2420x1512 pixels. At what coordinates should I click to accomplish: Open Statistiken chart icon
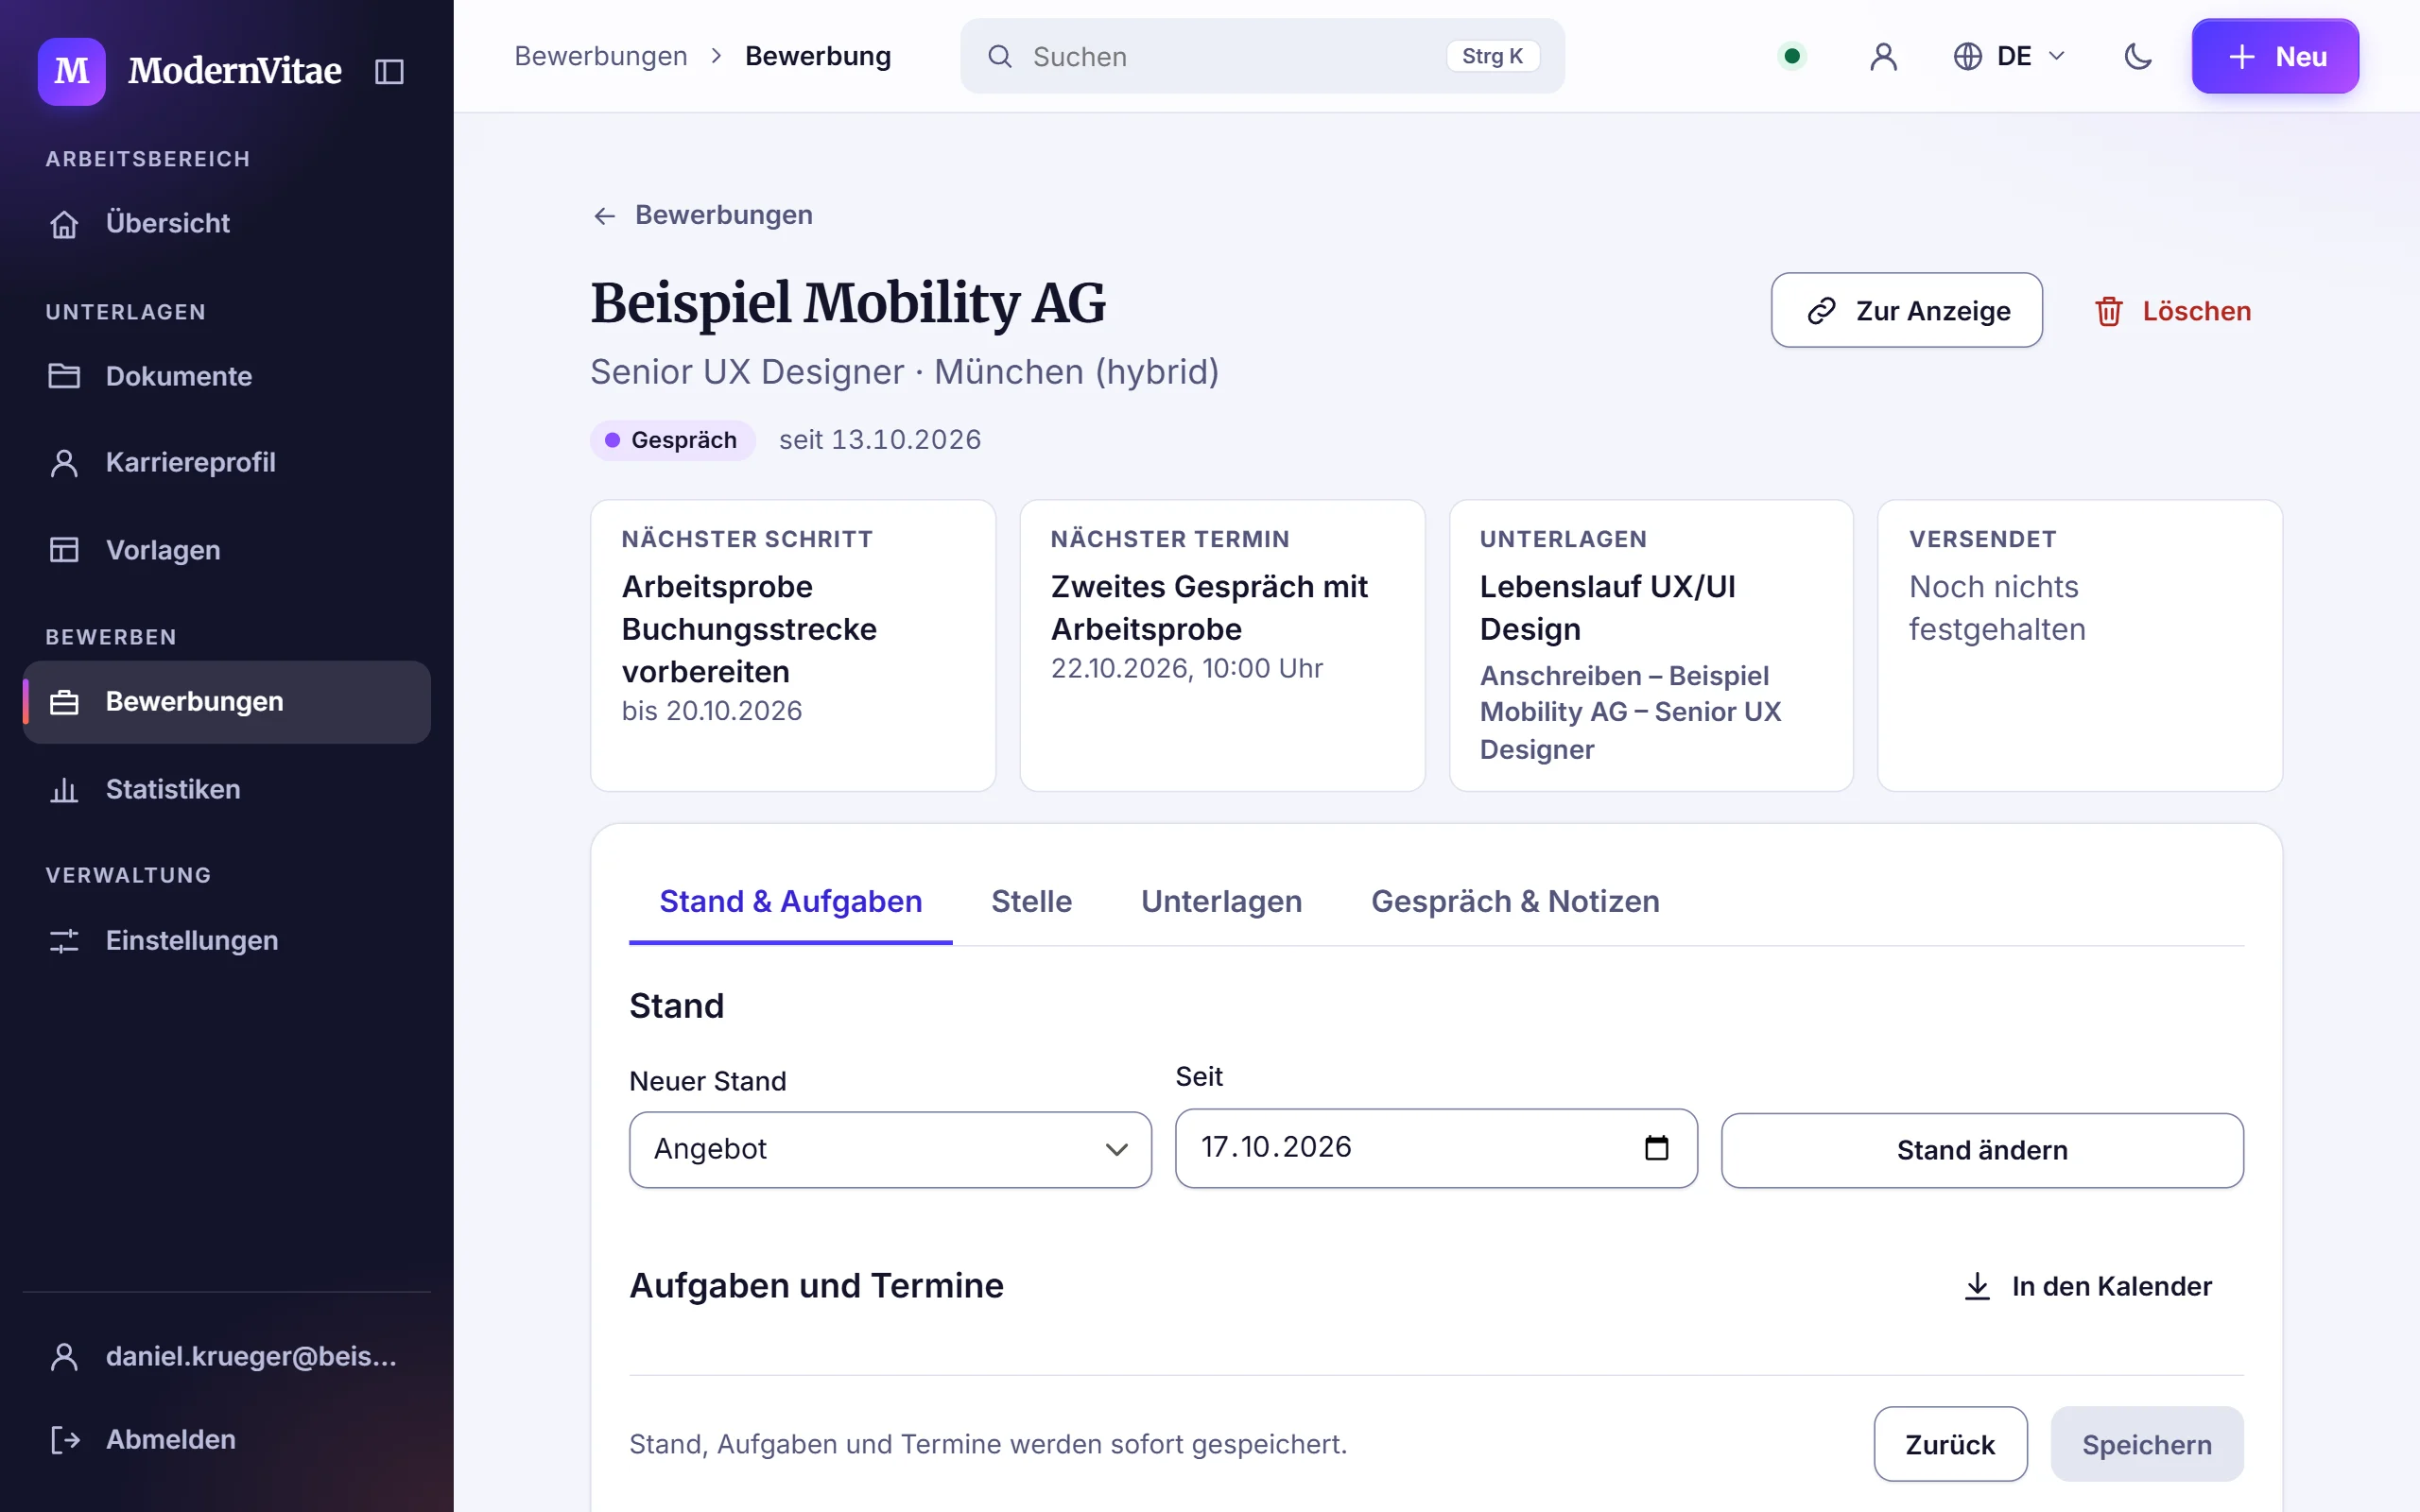(64, 789)
